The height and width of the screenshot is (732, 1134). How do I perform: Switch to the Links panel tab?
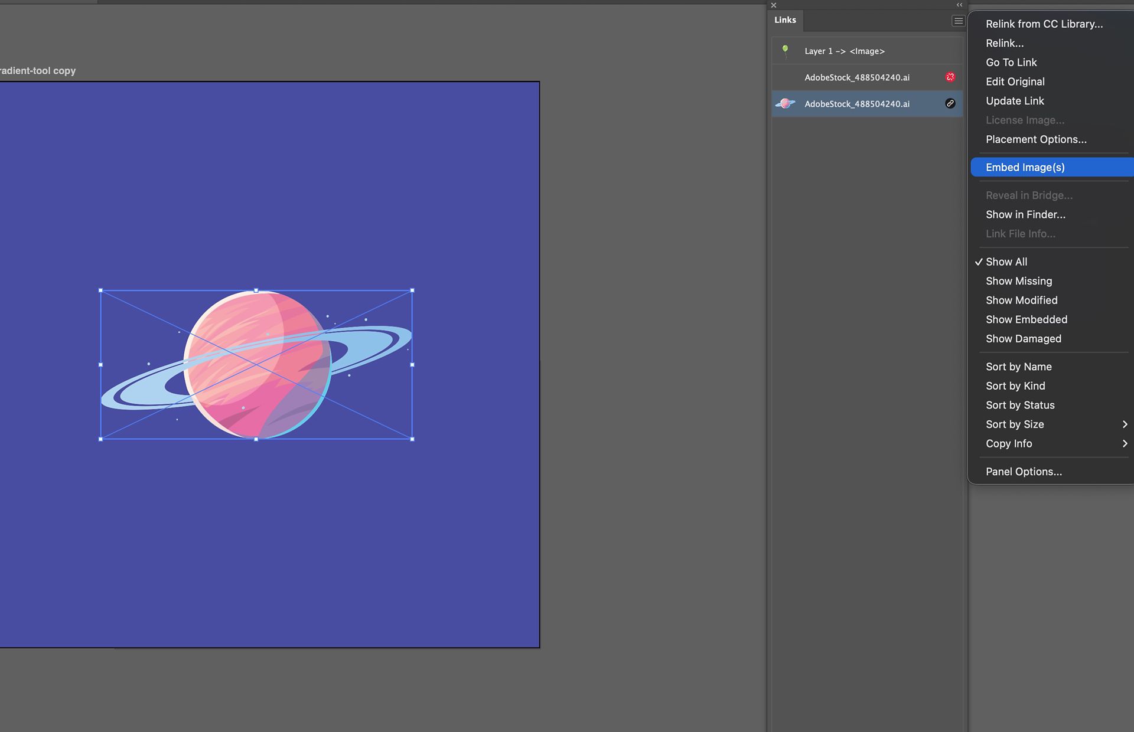785,20
